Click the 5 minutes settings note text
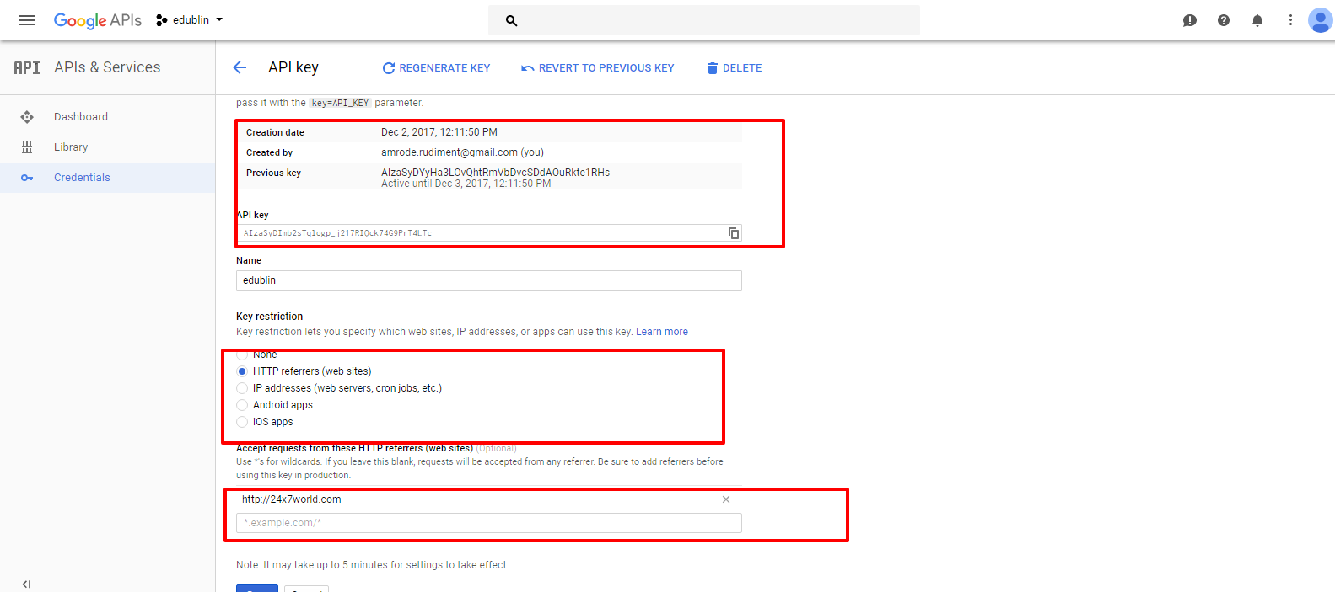 [371, 565]
